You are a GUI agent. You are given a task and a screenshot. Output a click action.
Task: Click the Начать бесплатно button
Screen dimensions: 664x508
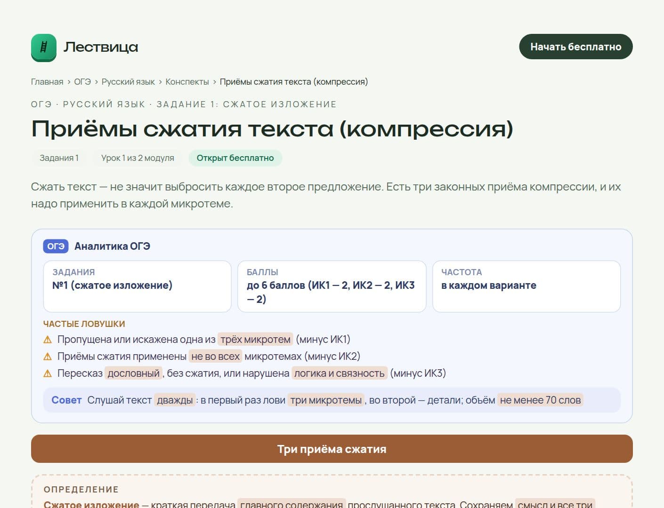point(575,47)
